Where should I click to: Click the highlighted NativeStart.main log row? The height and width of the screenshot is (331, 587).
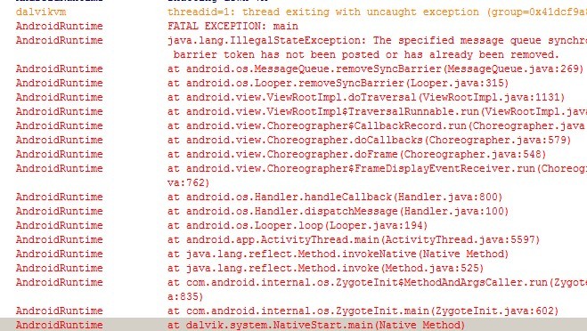click(294, 324)
